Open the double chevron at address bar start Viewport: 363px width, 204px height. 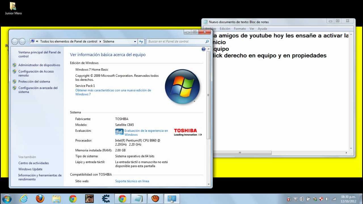[x=37, y=41]
